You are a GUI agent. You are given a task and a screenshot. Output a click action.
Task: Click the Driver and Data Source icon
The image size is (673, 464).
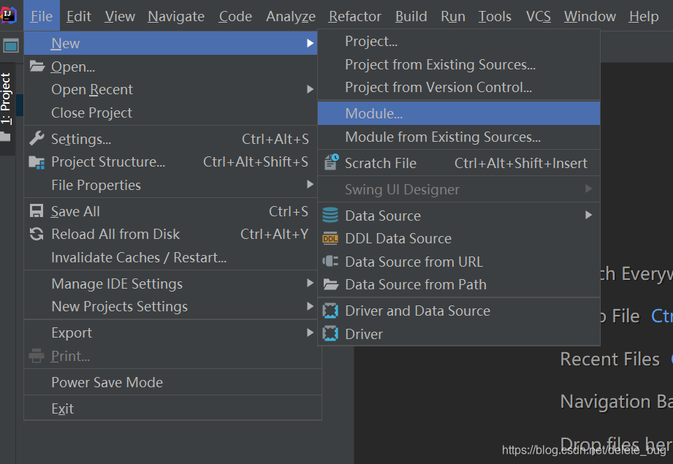pos(331,311)
